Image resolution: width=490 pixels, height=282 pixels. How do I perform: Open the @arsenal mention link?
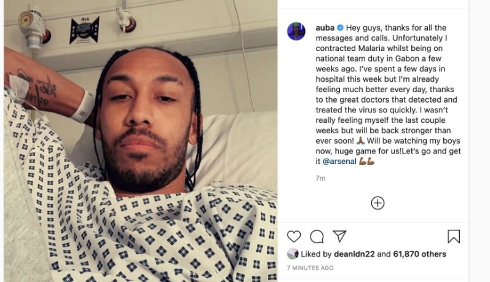pos(339,162)
